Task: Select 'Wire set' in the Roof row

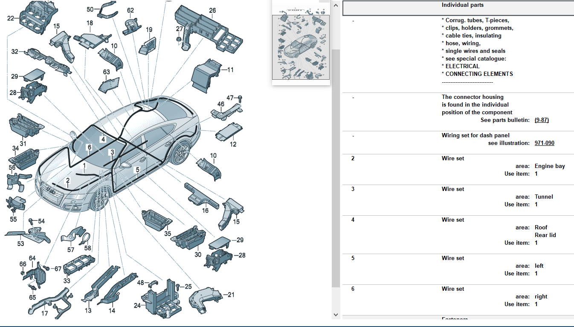Action: click(x=453, y=220)
